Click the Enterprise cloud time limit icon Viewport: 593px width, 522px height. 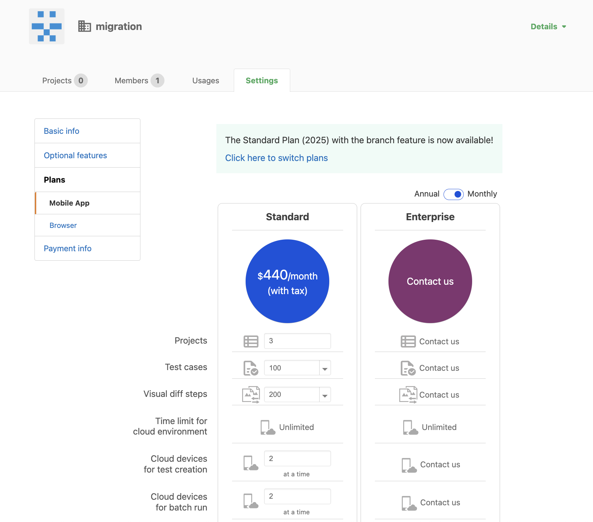410,427
